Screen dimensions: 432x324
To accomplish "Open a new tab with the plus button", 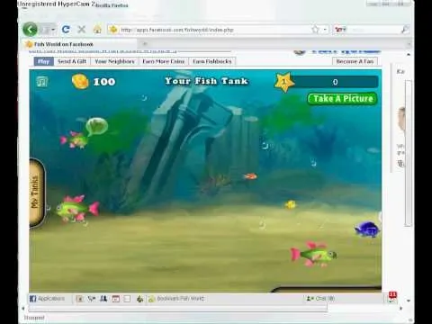I will pyautogui.click(x=145, y=44).
